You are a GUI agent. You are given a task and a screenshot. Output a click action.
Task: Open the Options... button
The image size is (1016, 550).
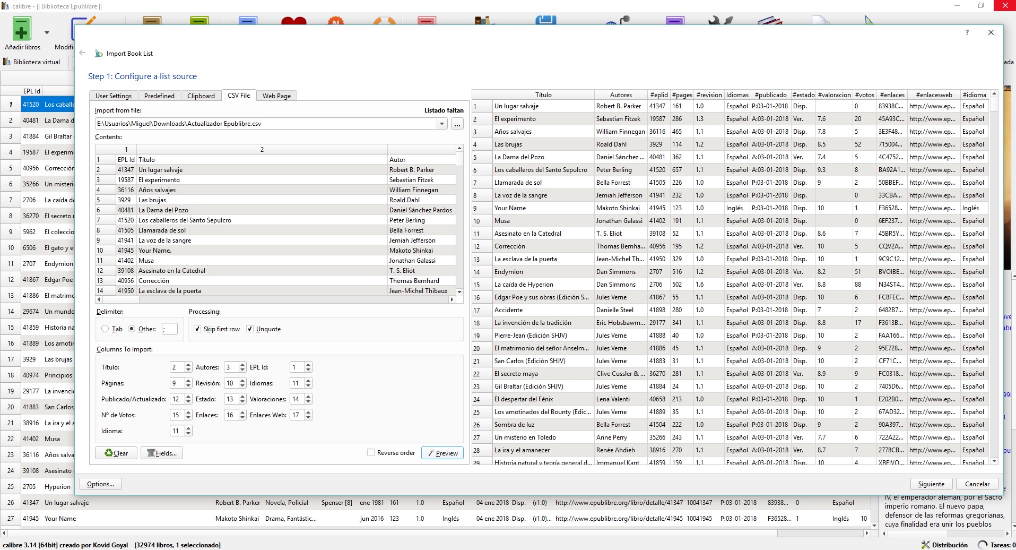(x=101, y=484)
